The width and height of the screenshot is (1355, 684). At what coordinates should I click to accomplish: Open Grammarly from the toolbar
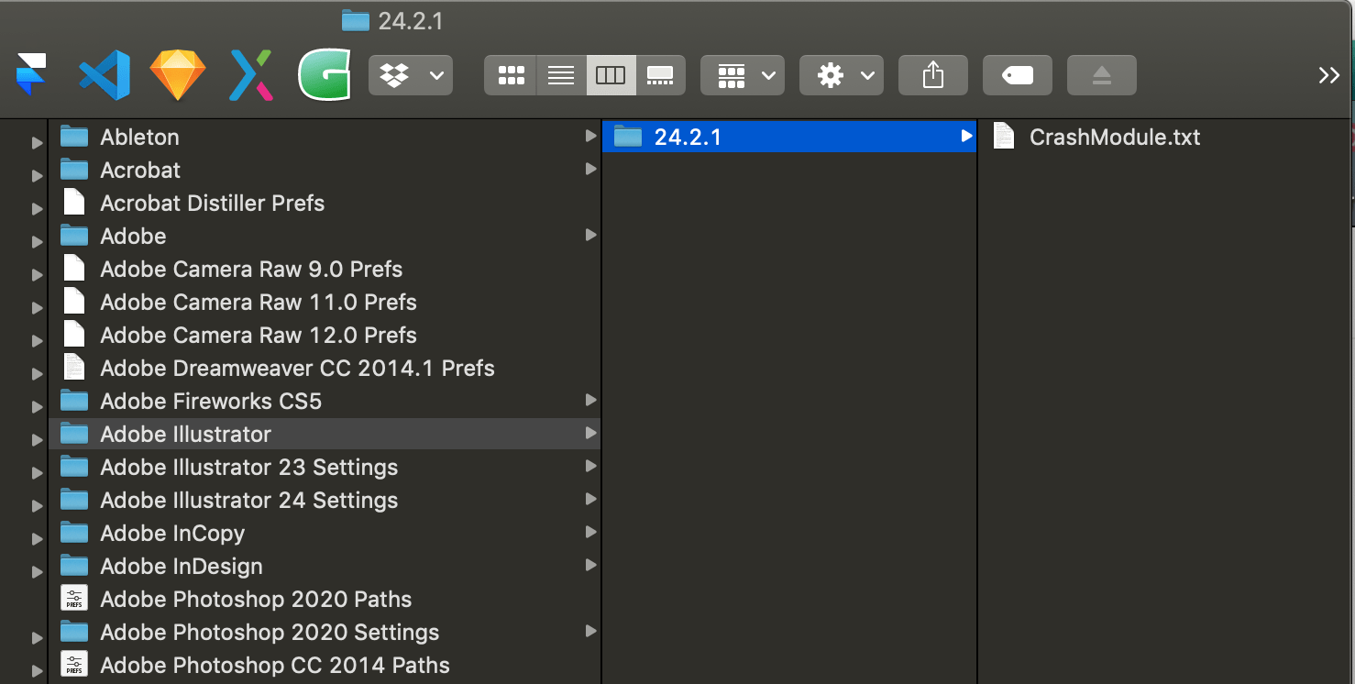tap(325, 75)
